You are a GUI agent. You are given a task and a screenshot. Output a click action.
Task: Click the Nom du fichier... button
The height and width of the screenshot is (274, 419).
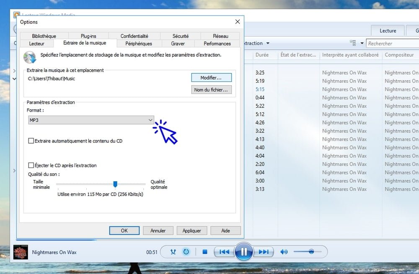click(x=211, y=90)
